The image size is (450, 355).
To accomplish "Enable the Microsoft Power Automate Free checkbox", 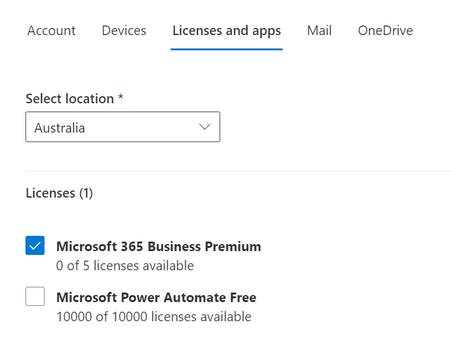I will [35, 296].
